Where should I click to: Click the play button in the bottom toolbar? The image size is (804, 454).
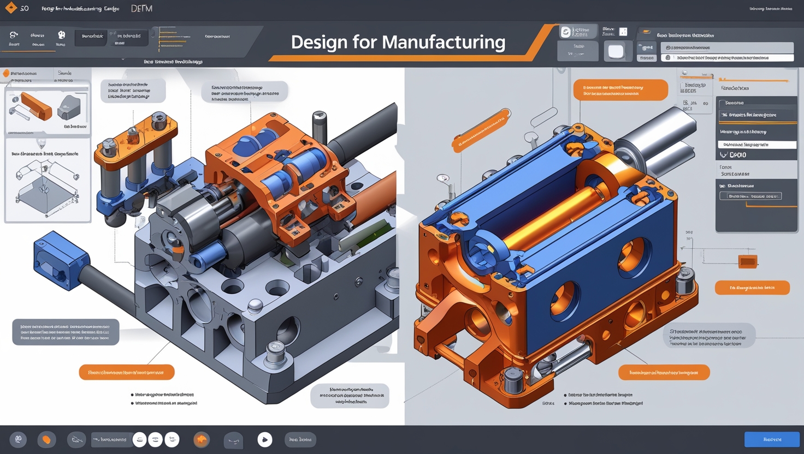265,439
